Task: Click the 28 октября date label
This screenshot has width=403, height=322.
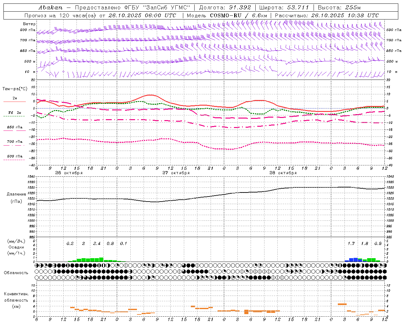Action: click(x=283, y=173)
